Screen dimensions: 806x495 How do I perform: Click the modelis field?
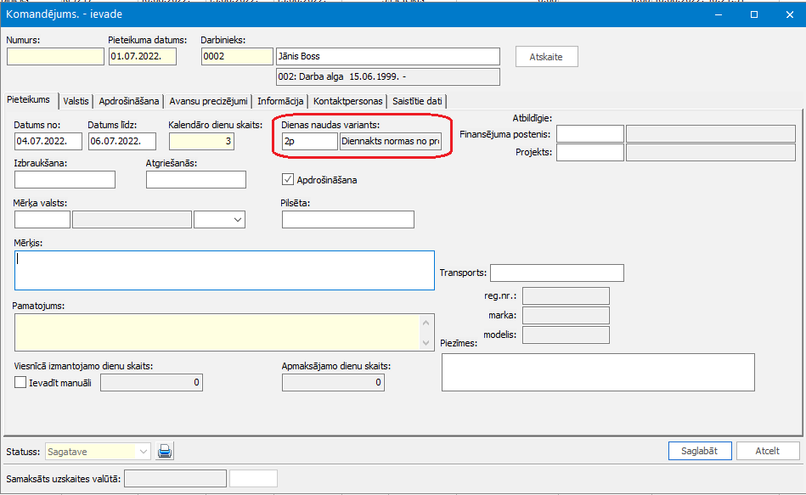[566, 335]
